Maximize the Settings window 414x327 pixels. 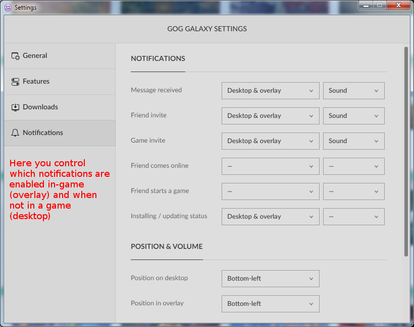[379, 5]
